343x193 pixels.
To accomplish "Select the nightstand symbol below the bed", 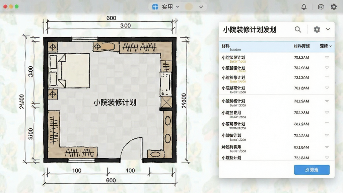I will pos(53,94).
